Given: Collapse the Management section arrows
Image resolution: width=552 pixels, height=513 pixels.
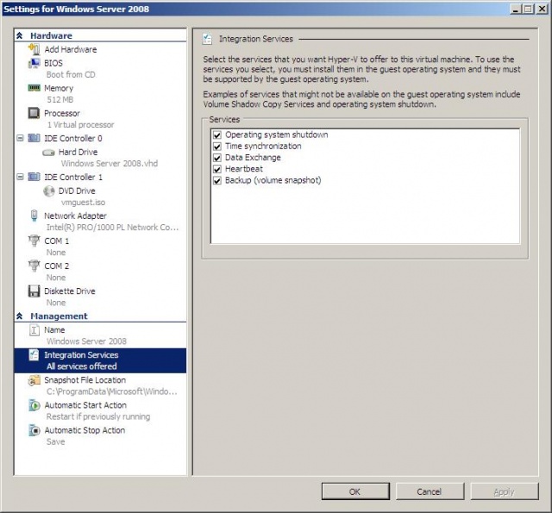Looking at the screenshot, I should point(20,316).
